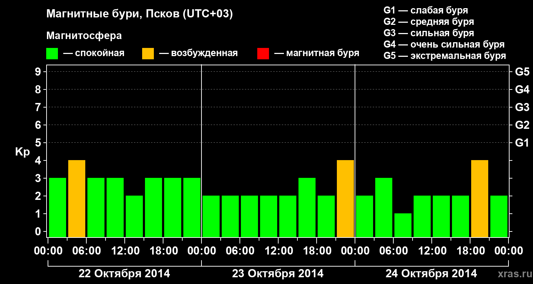The image size is (533, 284).
Task: Click the G5 label on the right axis
Action: coord(522,72)
